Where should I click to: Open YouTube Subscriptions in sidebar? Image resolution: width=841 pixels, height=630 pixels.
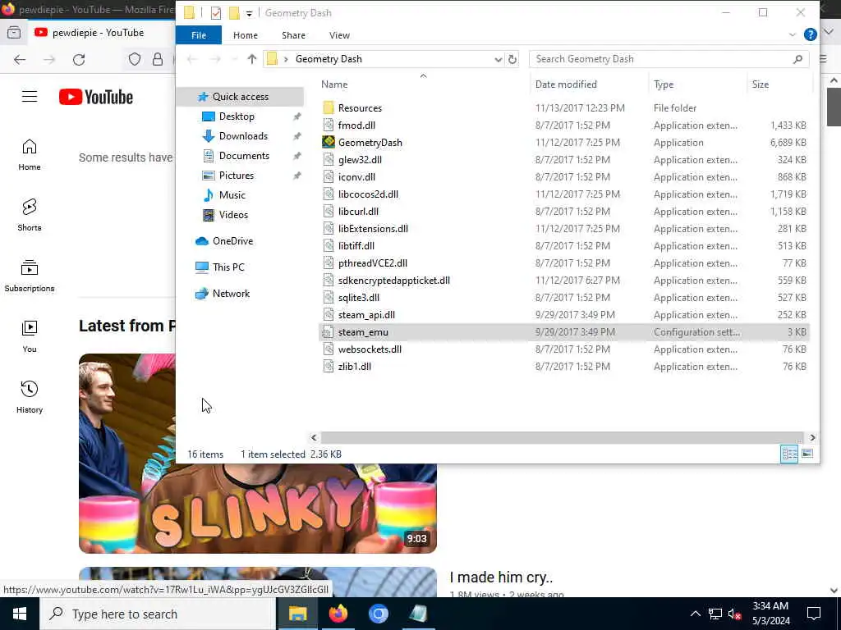click(30, 276)
